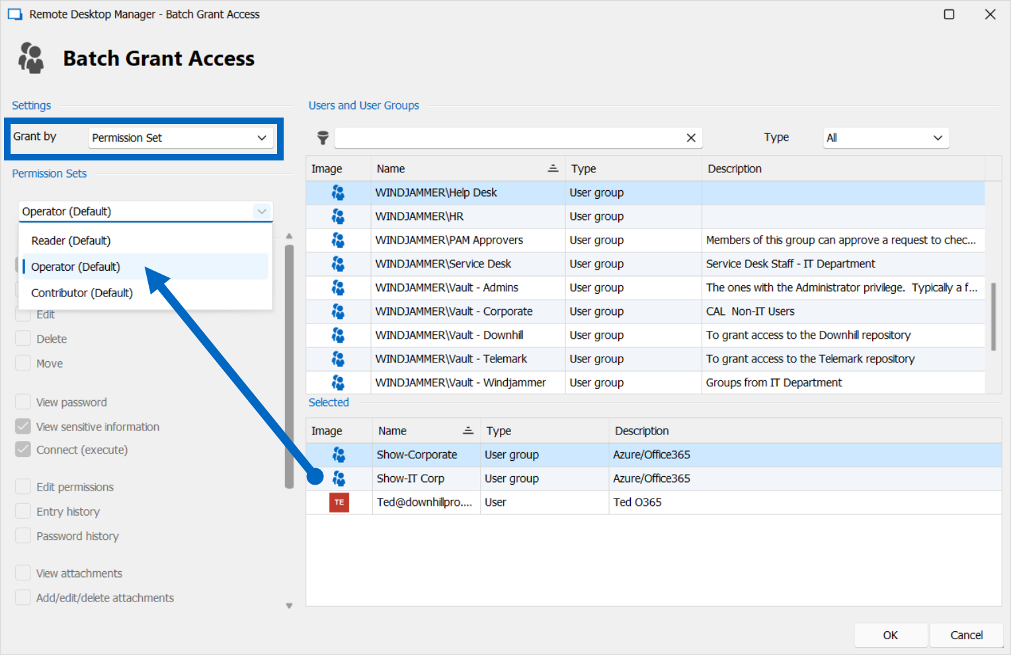The width and height of the screenshot is (1011, 655).
Task: Select Reader (Default) from the list
Action: tap(71, 240)
